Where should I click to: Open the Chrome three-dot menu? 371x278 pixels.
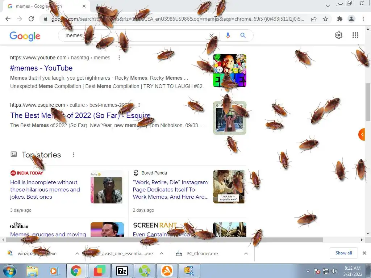coord(363,19)
